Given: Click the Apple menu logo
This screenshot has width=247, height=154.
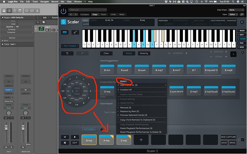Looking at the screenshot, I should pos(4,1).
